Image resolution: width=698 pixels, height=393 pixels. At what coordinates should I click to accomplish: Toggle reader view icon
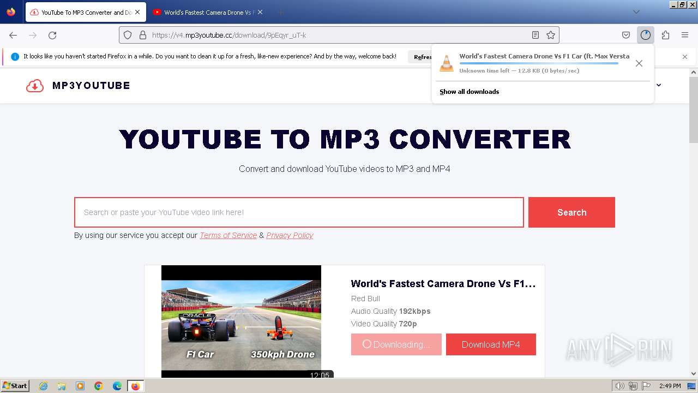535,35
